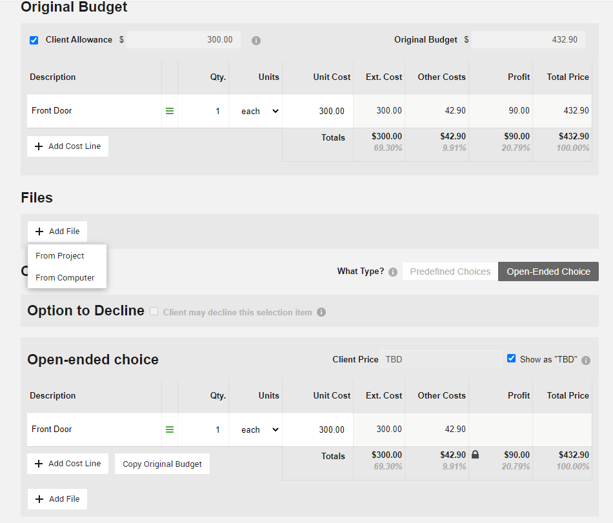The height and width of the screenshot is (523, 613).
Task: Choose From Project in Add File menu
Action: click(x=60, y=256)
